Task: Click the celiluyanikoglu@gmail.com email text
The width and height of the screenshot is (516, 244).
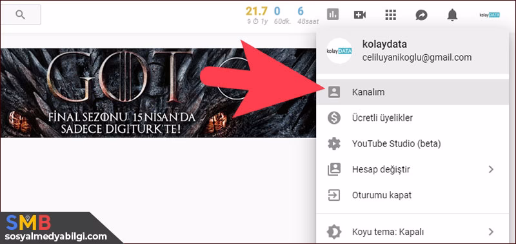Action: pyautogui.click(x=417, y=57)
